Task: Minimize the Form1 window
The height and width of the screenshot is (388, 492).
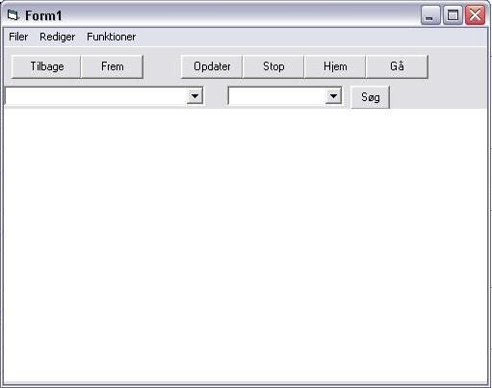Action: coord(430,15)
